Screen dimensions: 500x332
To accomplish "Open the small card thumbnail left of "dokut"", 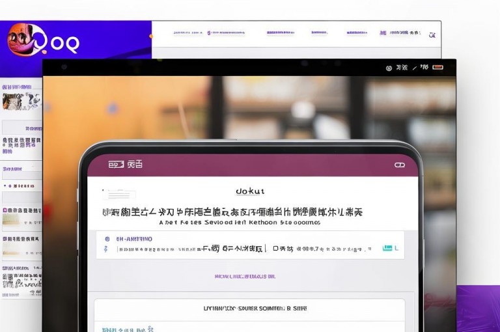I will pos(119,193).
